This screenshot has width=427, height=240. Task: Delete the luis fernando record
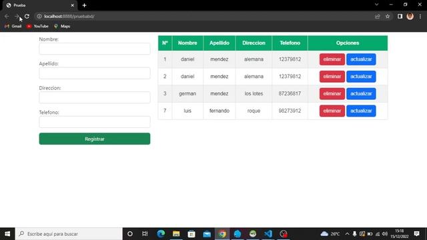pyautogui.click(x=332, y=111)
